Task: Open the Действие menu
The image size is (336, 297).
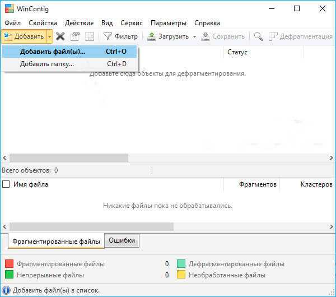Action: coord(80,23)
